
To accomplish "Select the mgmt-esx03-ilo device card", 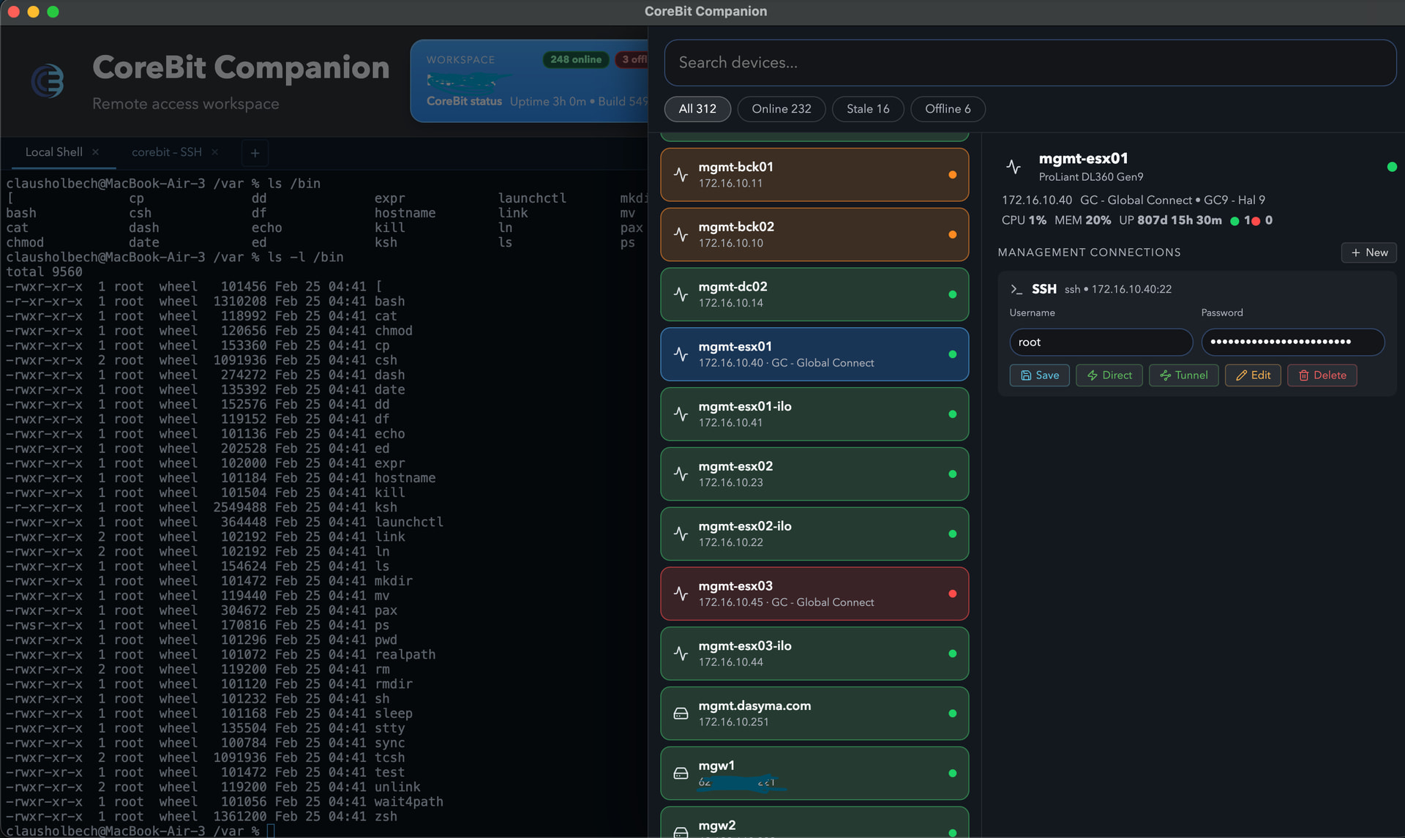I will [814, 654].
